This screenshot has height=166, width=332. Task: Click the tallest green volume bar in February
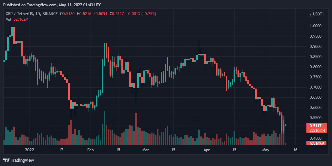point(104,128)
